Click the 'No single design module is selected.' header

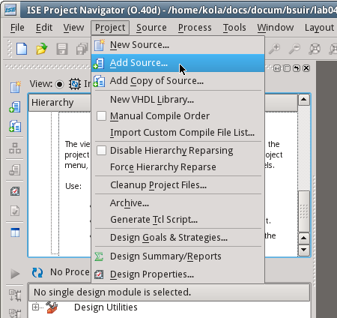tap(169, 292)
